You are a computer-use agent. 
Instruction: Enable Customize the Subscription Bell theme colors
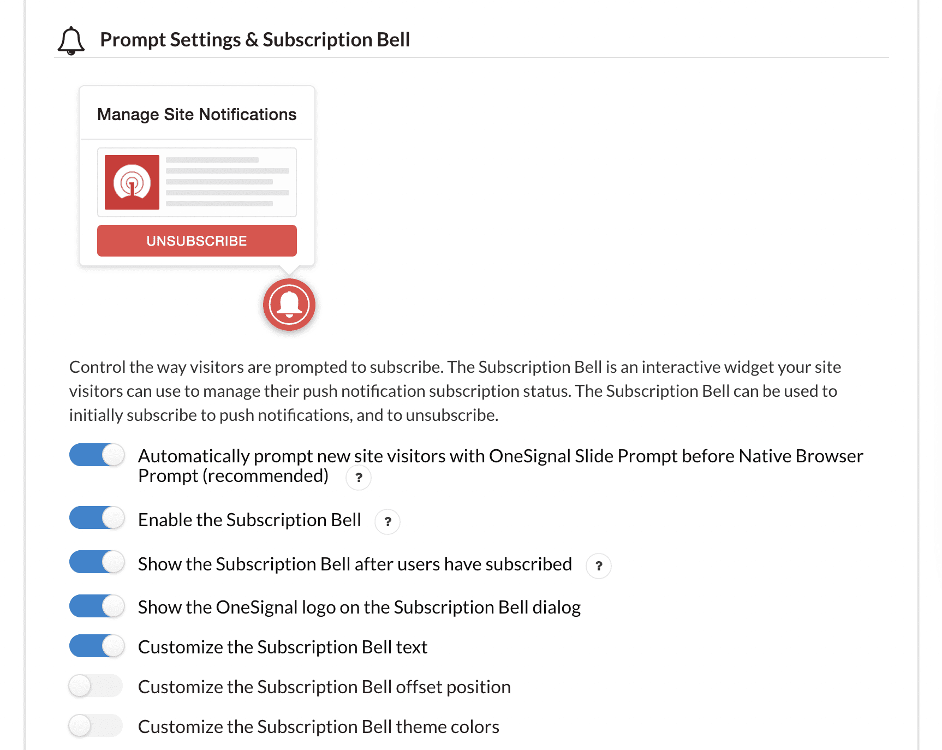pyautogui.click(x=96, y=726)
